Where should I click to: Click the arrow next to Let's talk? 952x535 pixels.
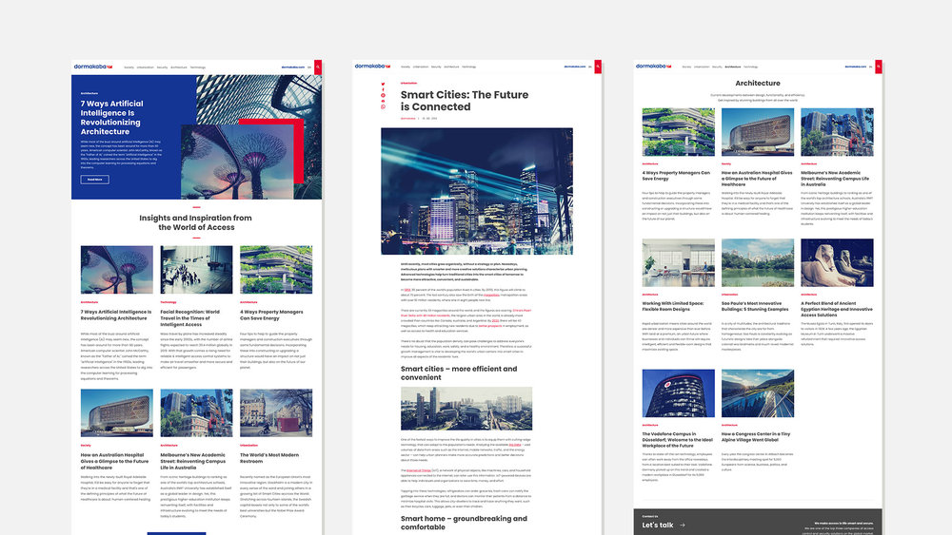point(683,525)
